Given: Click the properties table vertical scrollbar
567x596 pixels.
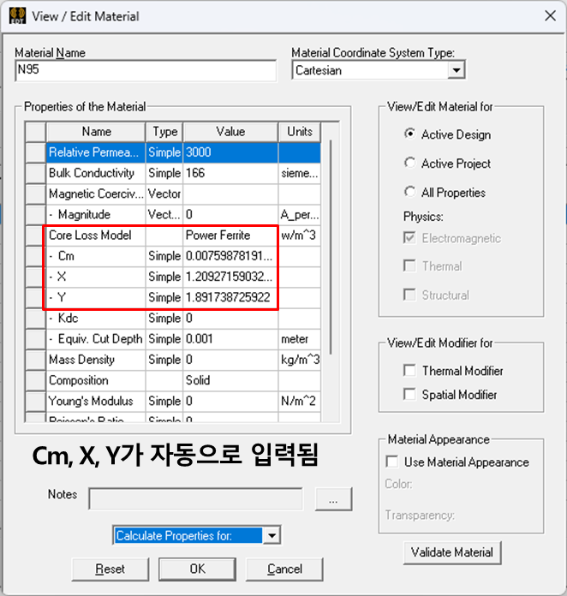Looking at the screenshot, I should coord(331,257).
